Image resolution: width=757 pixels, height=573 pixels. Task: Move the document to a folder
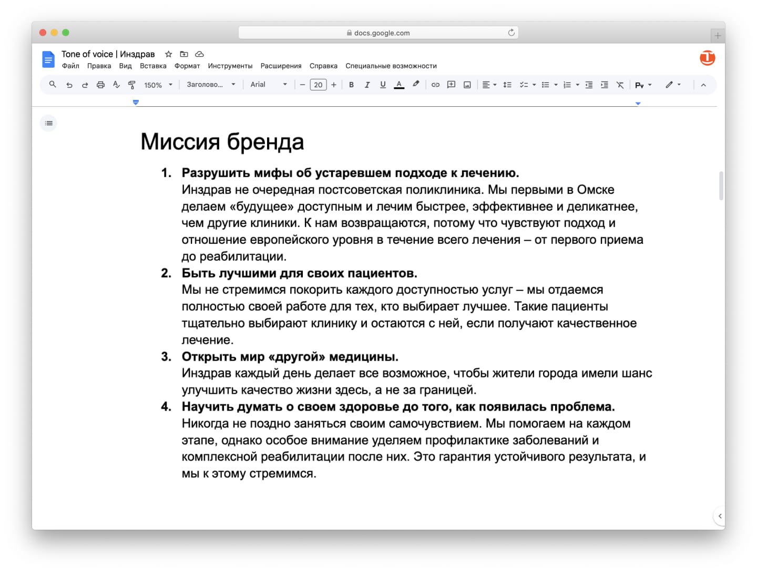(184, 54)
